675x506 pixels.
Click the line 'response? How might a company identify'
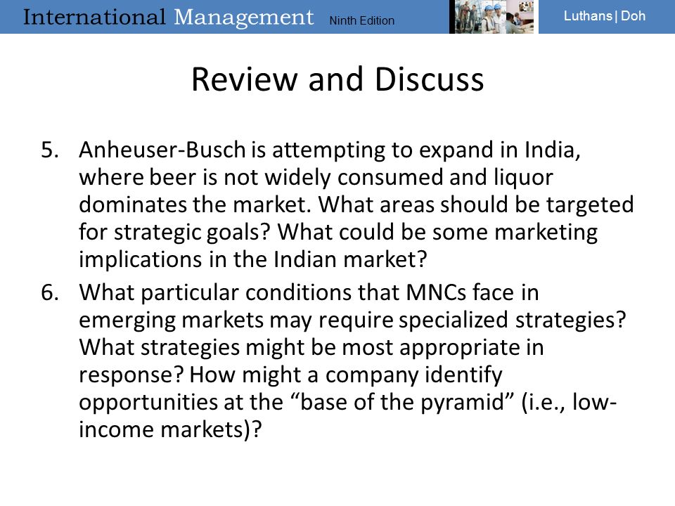click(x=290, y=375)
